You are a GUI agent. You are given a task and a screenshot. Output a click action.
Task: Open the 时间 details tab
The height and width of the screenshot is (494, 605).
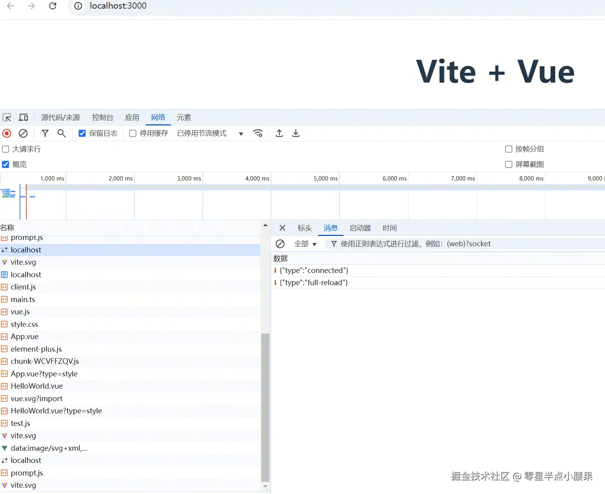click(389, 228)
